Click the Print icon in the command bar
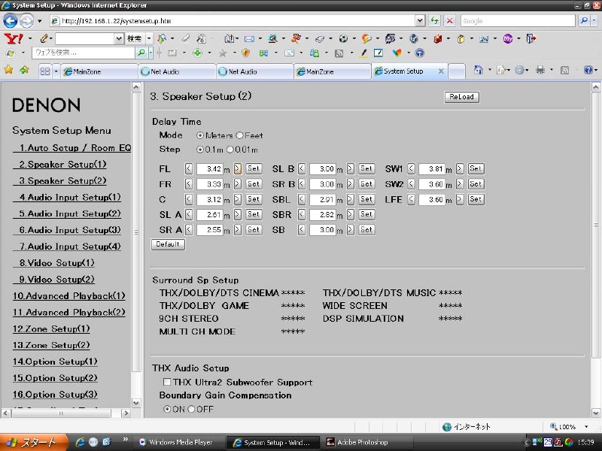 (x=540, y=71)
